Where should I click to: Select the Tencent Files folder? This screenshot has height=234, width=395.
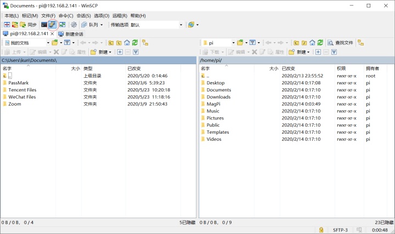[x=22, y=90]
